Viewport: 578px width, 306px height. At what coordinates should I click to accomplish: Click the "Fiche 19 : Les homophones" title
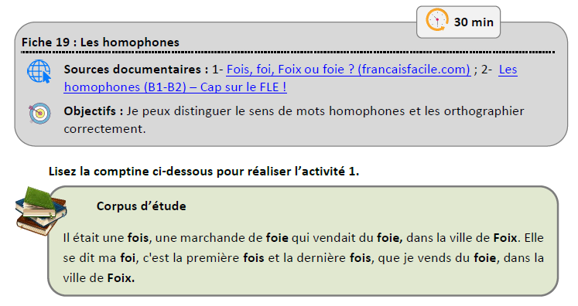tap(101, 42)
